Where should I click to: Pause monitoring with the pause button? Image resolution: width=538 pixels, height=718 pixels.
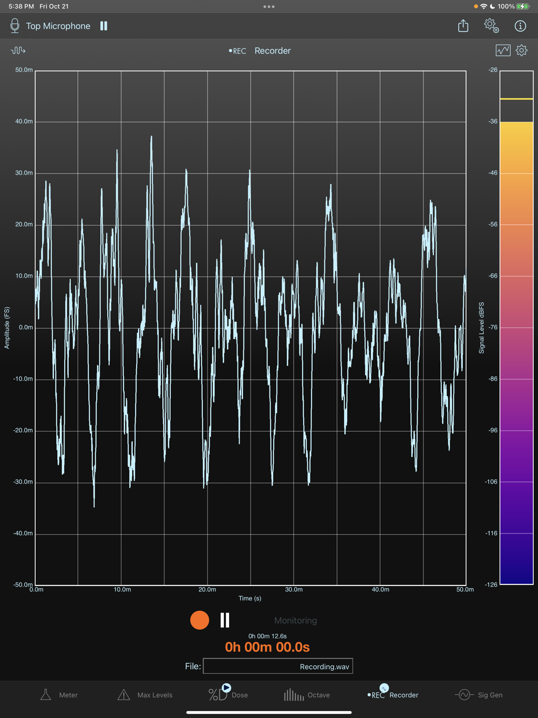point(225,620)
